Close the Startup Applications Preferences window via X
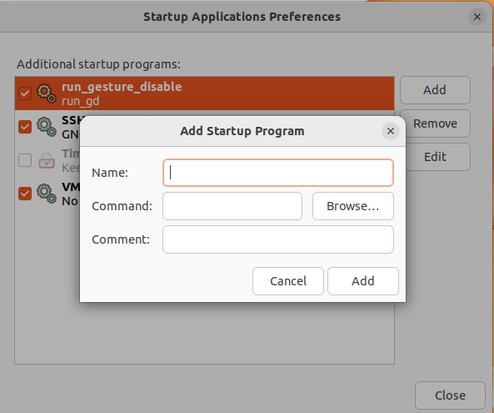Image resolution: width=494 pixels, height=413 pixels. pyautogui.click(x=477, y=17)
